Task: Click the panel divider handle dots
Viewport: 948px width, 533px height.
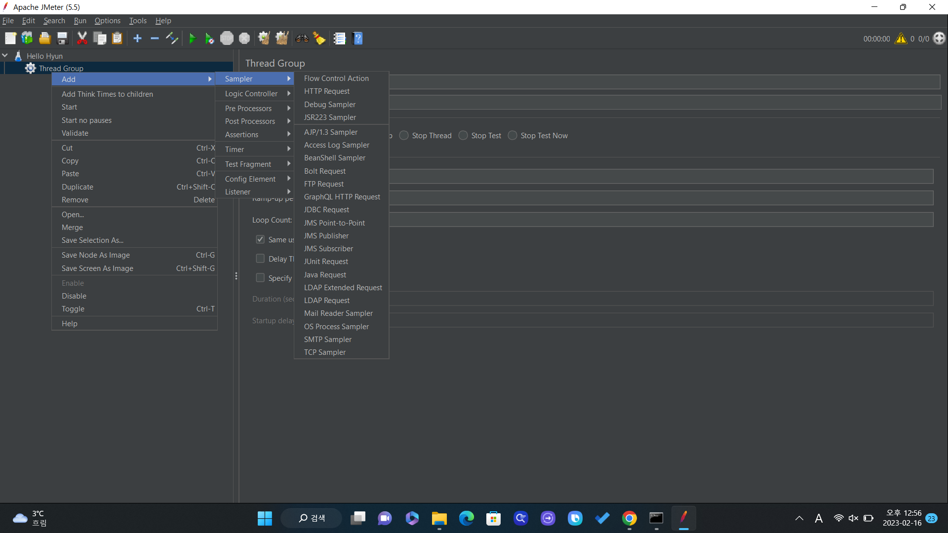Action: tap(236, 276)
